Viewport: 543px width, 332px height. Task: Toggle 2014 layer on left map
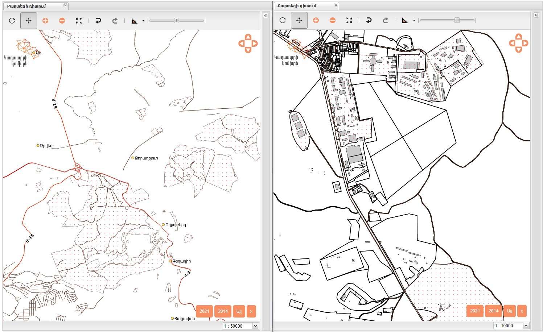click(x=223, y=311)
